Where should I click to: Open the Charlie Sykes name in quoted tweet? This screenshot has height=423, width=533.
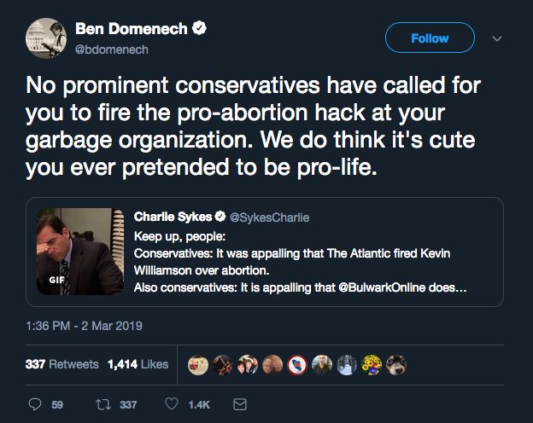[x=173, y=217]
